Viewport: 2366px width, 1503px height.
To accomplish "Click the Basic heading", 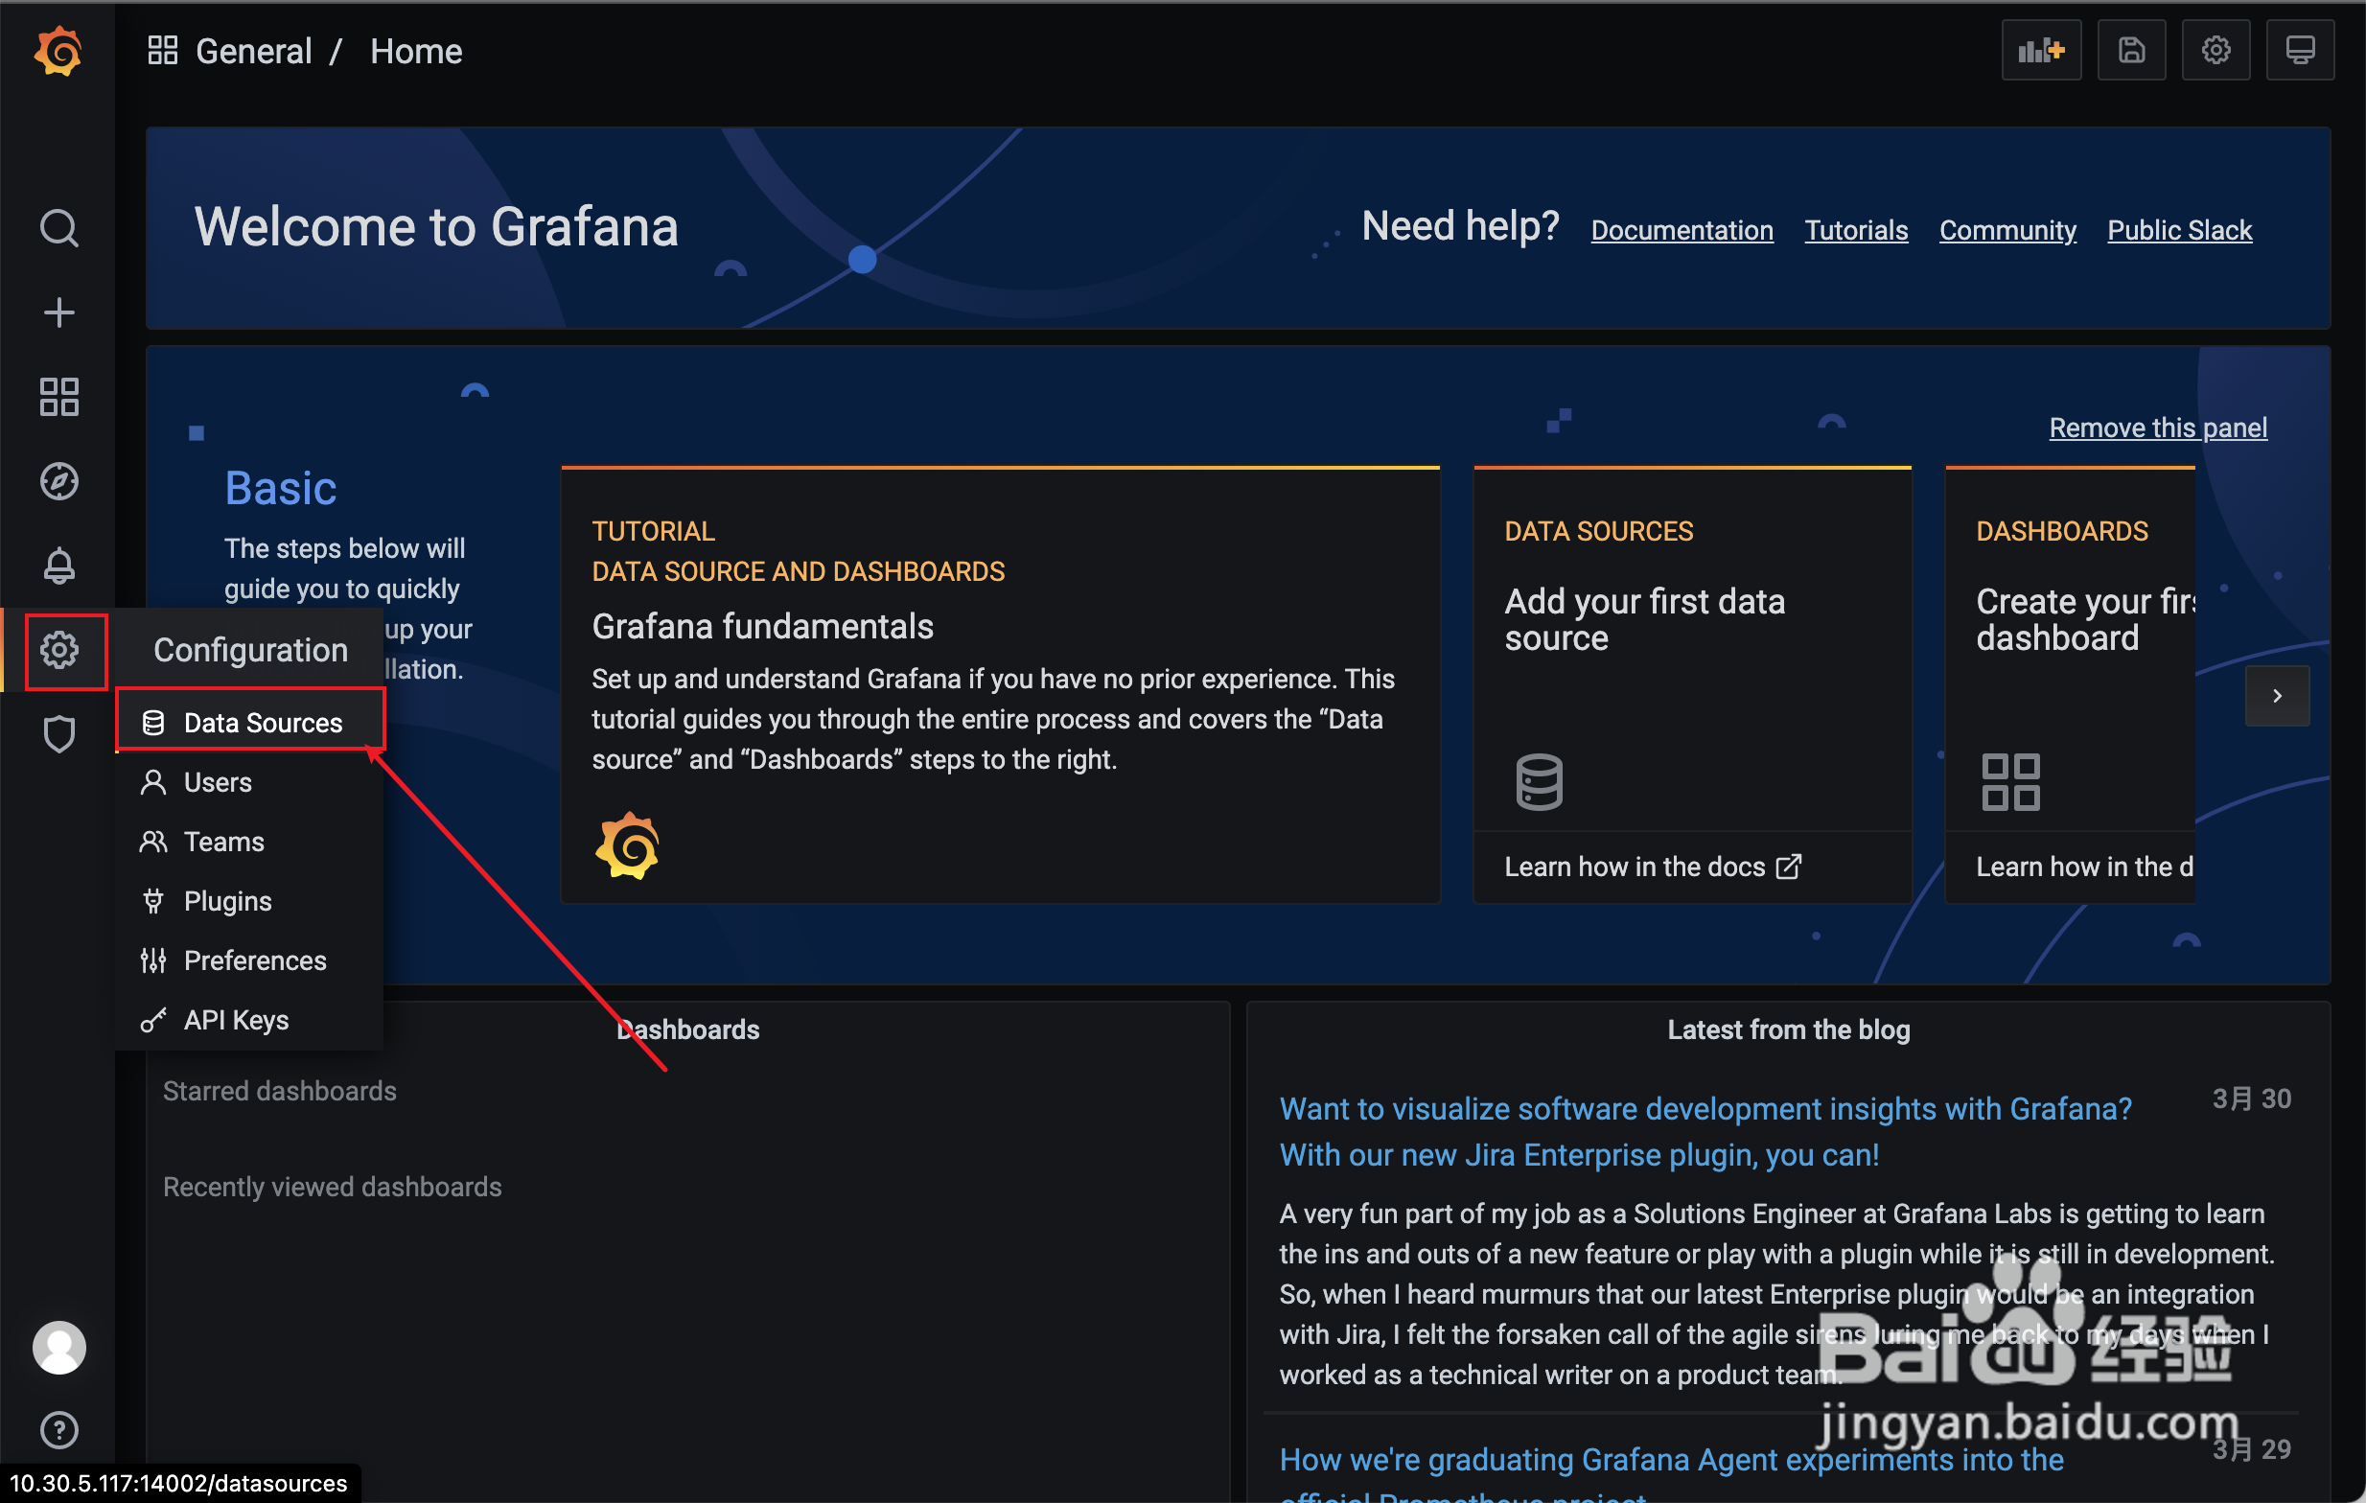I will pos(280,488).
